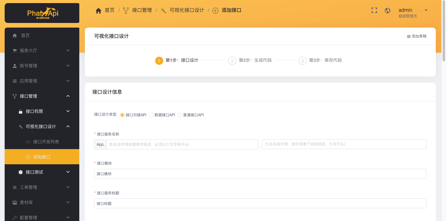Select 数据接口API radio option
446x221 pixels.
tap(151, 115)
